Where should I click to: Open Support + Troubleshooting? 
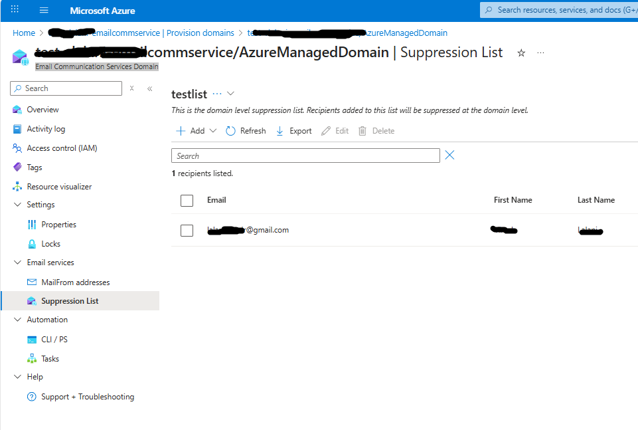click(88, 397)
